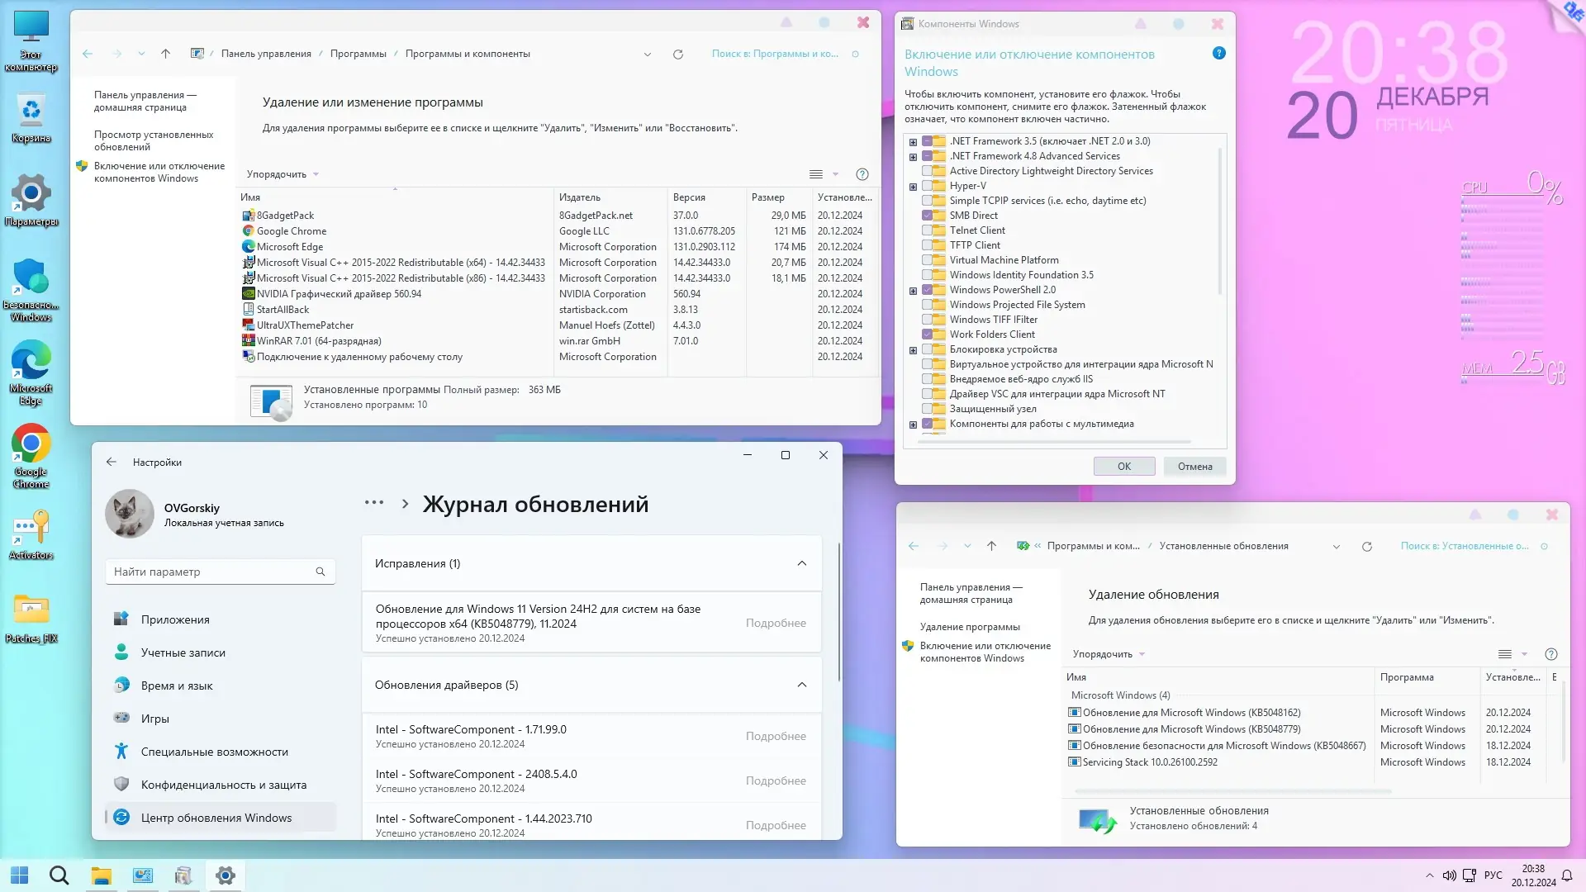Screen dimensions: 1586x892
Task: Select Центр обновления Windows in sidebar
Action: pyautogui.click(x=216, y=818)
